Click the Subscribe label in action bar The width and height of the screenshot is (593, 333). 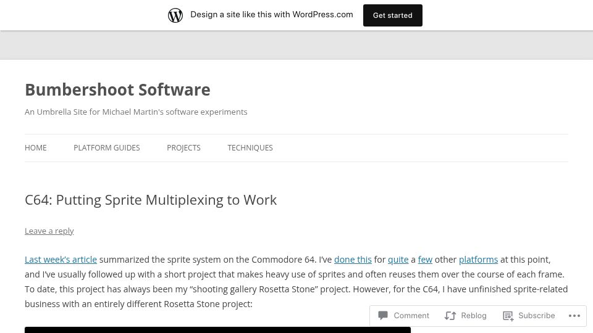(537, 316)
